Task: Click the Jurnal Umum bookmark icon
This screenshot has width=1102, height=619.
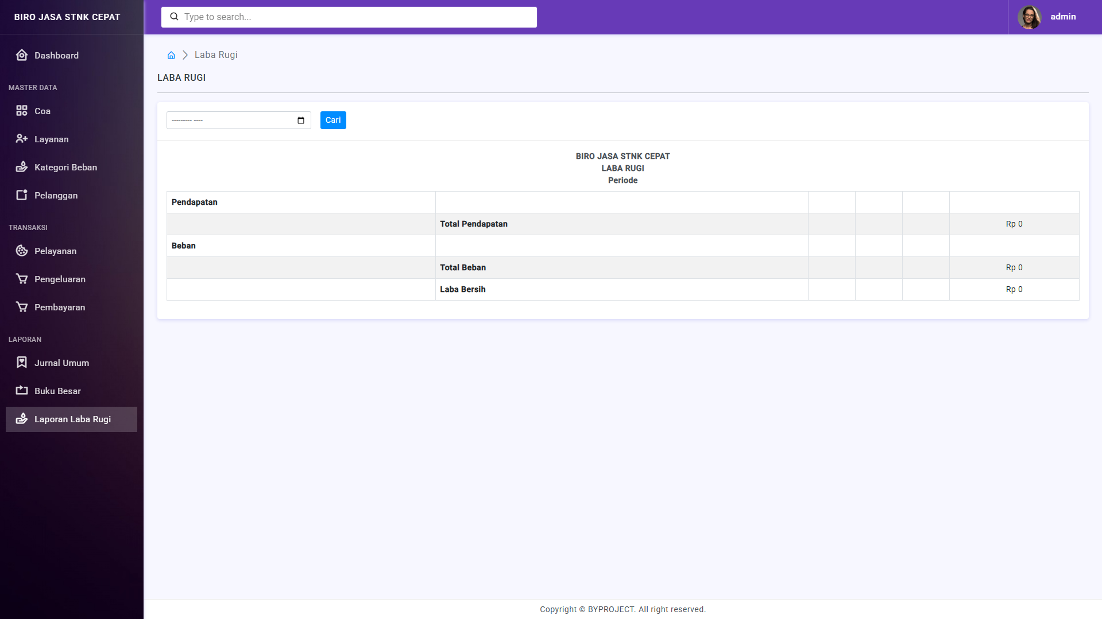Action: point(22,363)
